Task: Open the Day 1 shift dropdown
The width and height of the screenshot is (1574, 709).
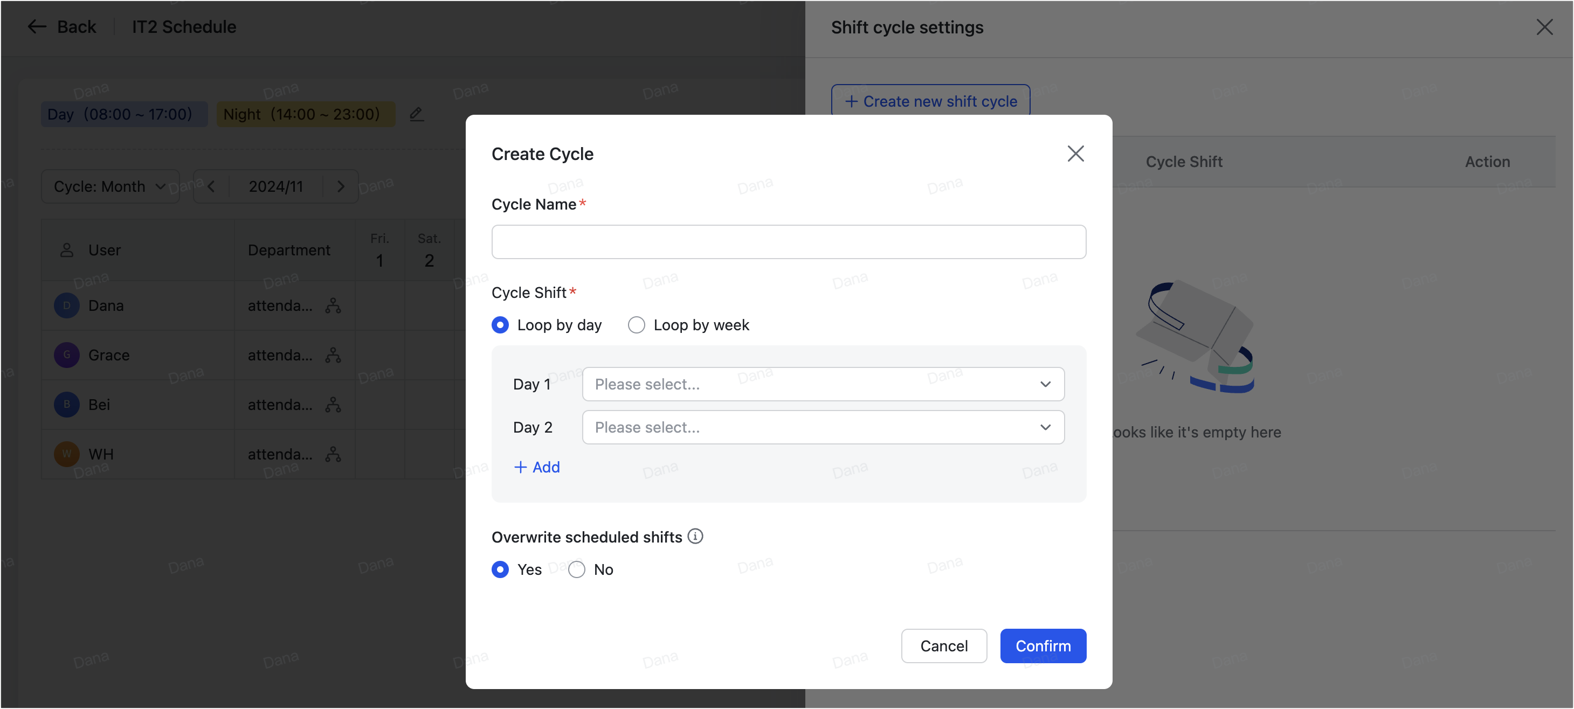Action: (823, 384)
